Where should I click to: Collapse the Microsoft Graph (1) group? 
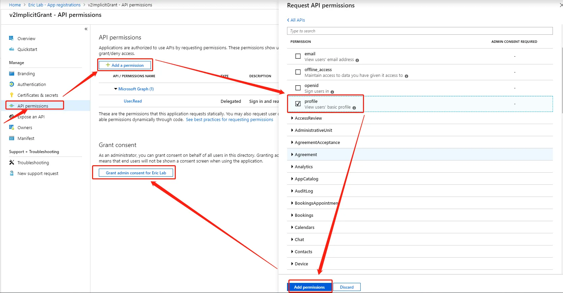[116, 89]
